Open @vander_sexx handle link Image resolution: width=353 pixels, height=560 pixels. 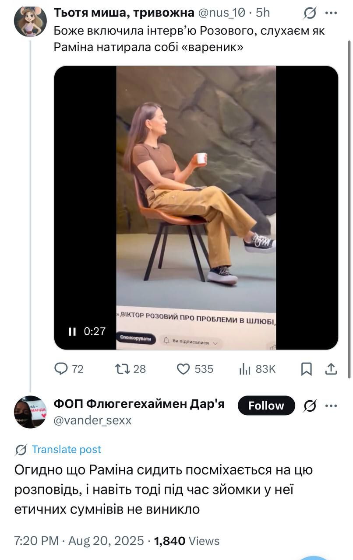[92, 420]
